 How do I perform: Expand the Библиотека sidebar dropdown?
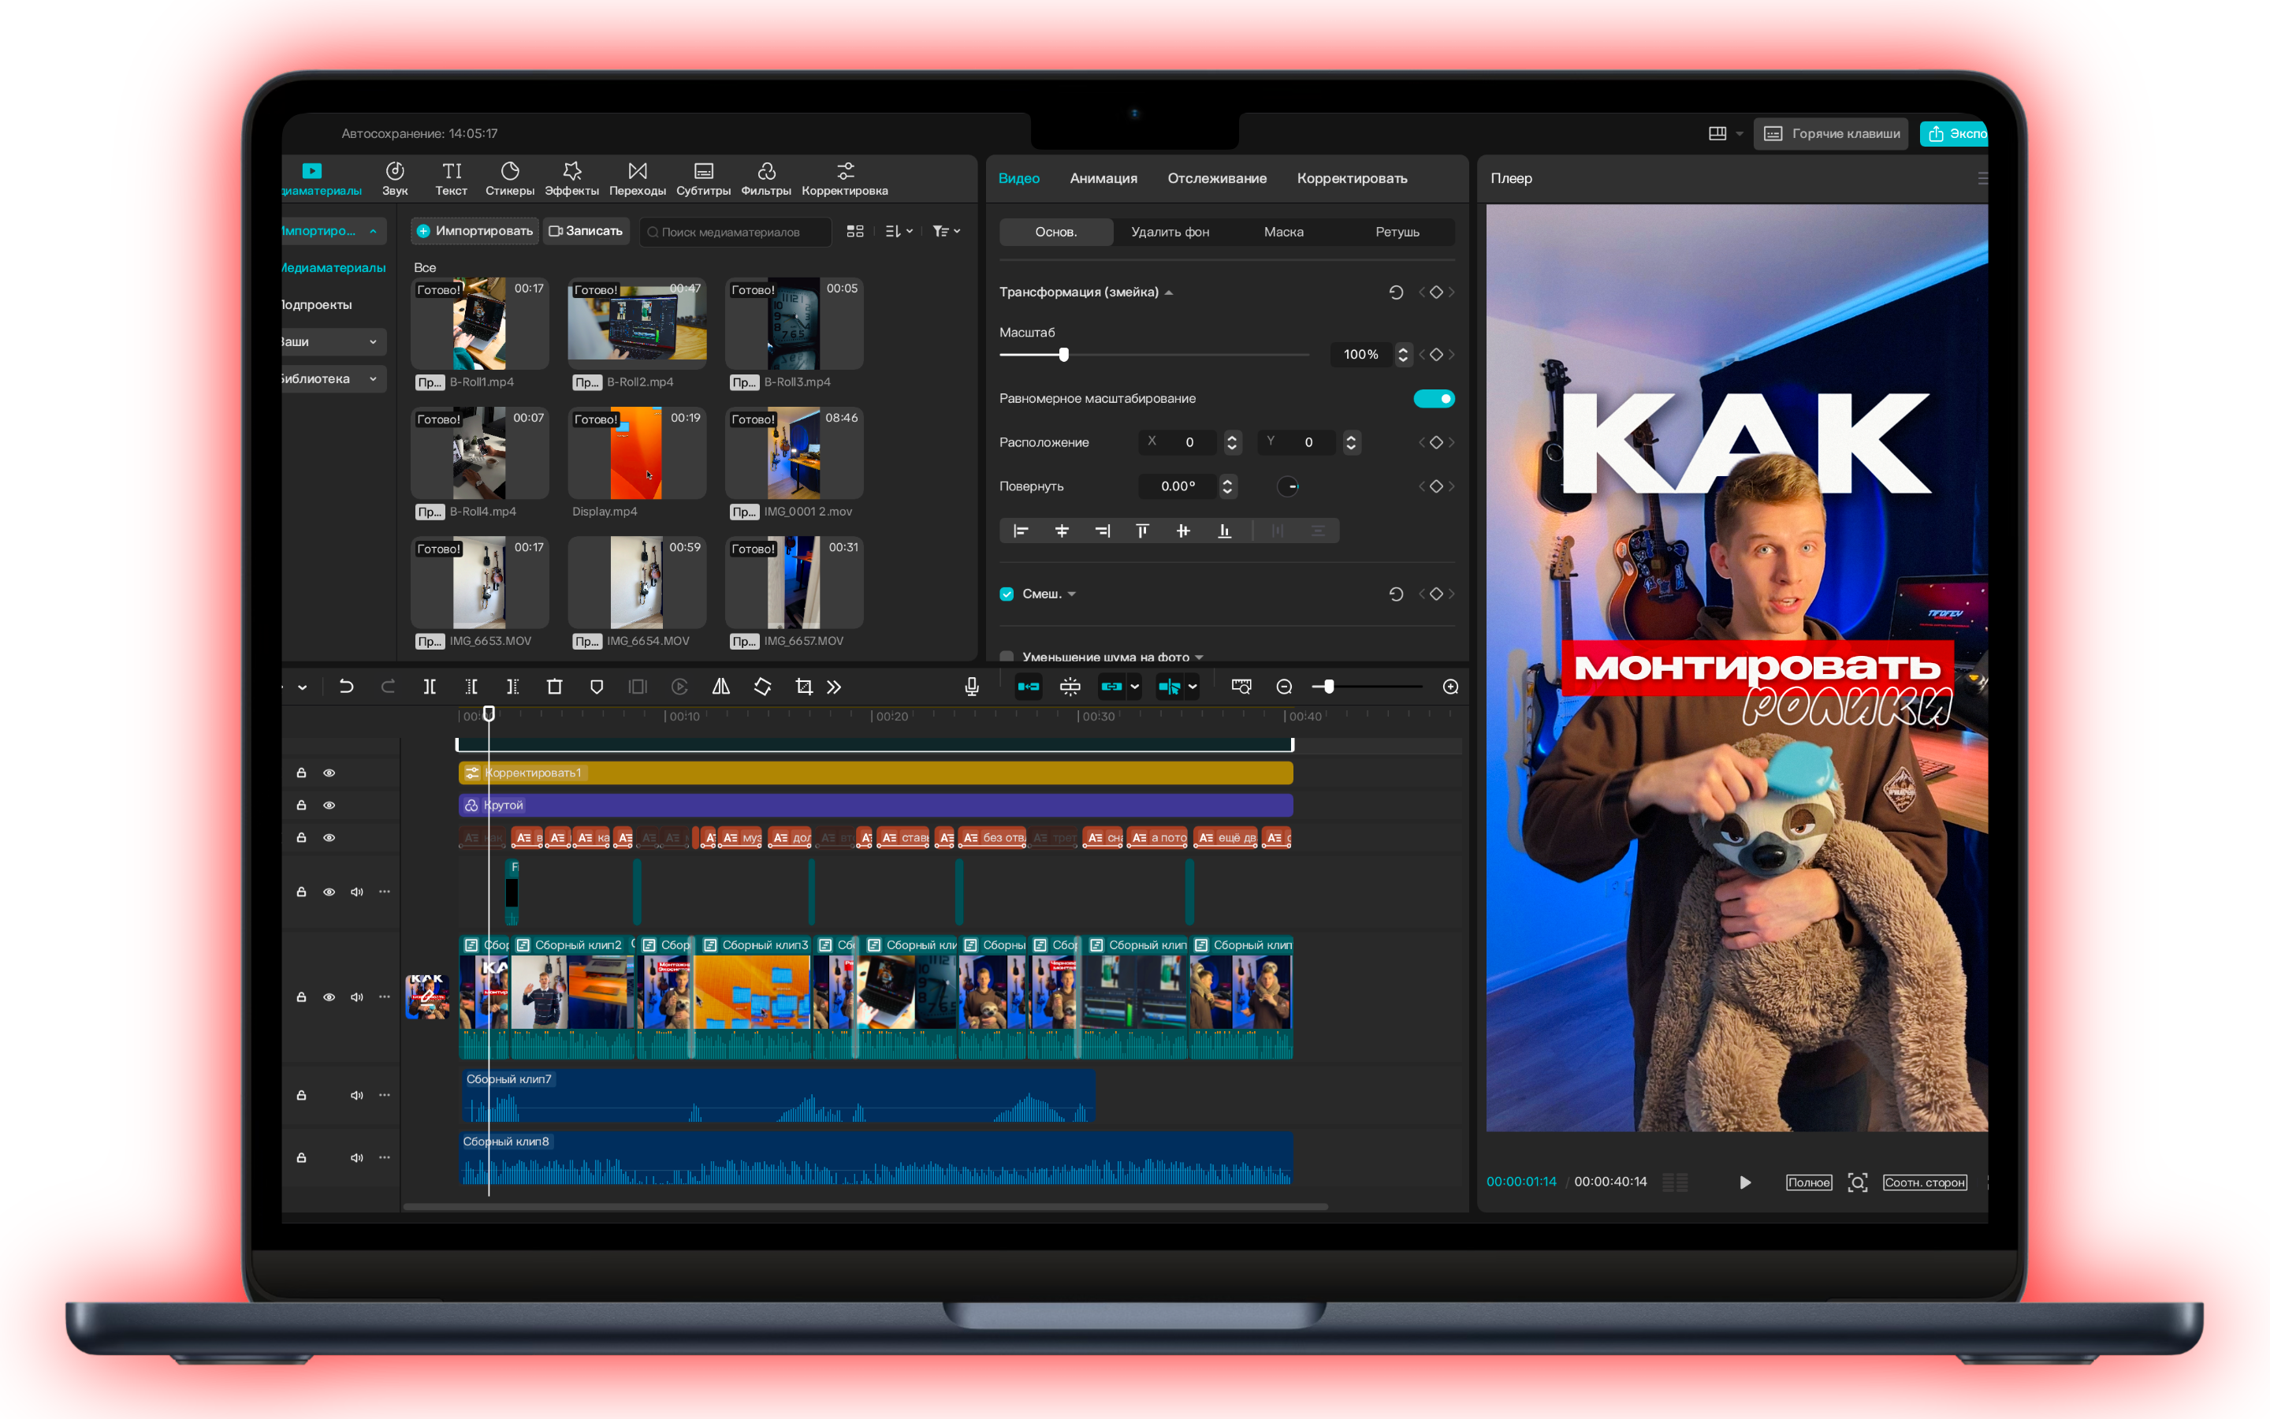tap(372, 379)
